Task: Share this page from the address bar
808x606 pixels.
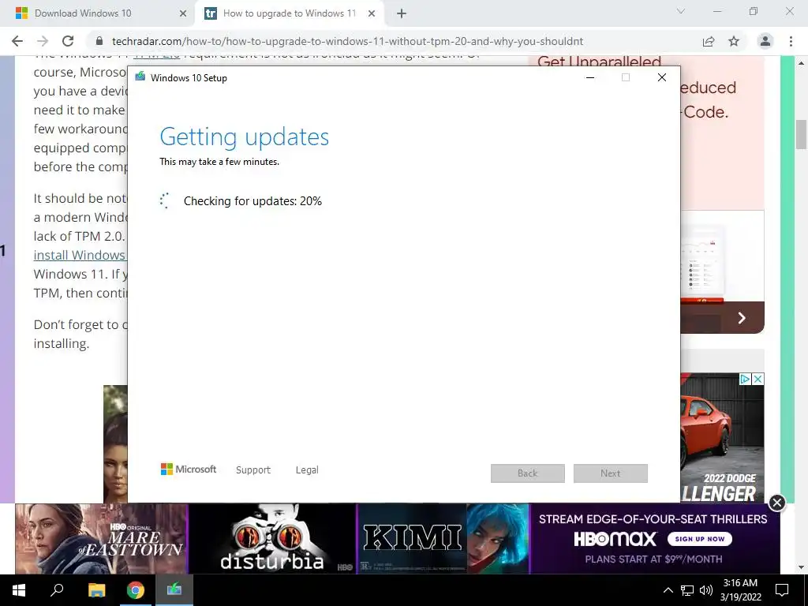Action: coord(709,41)
